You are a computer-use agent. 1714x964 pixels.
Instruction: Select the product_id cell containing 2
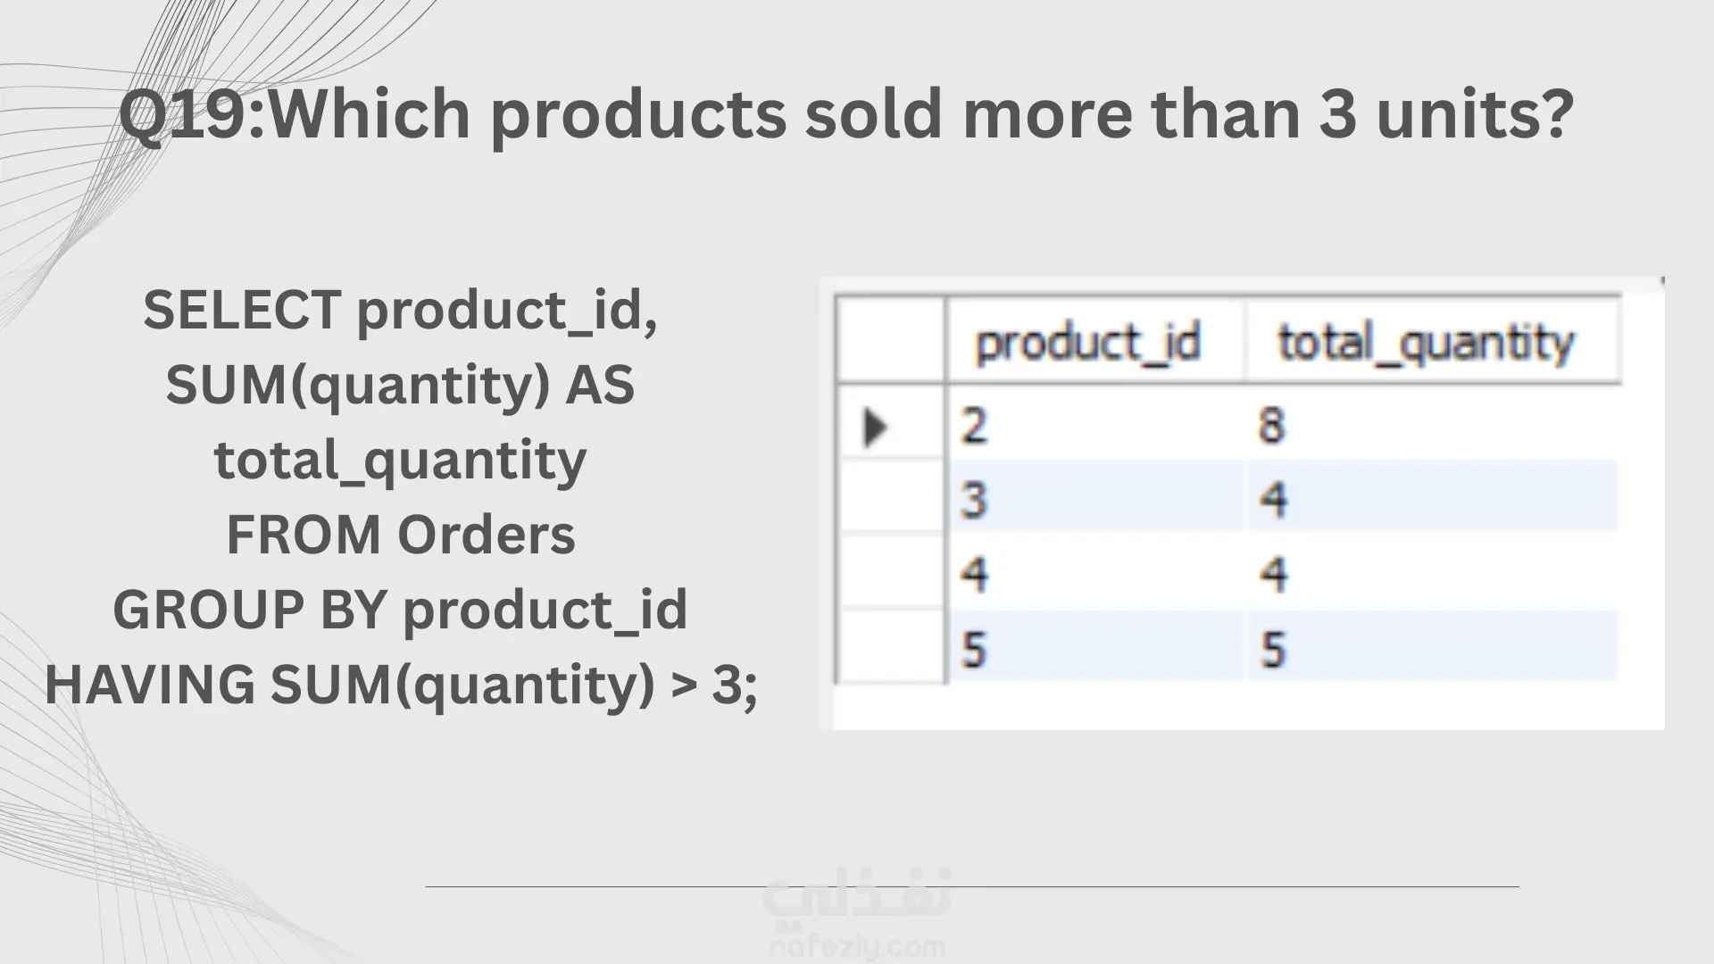1094,425
